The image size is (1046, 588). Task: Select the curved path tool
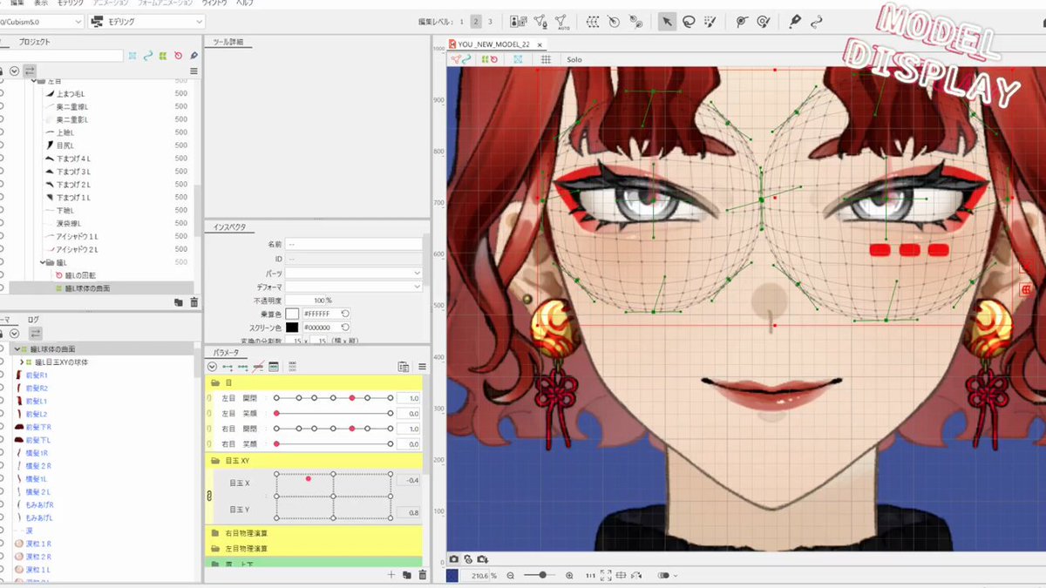[817, 21]
